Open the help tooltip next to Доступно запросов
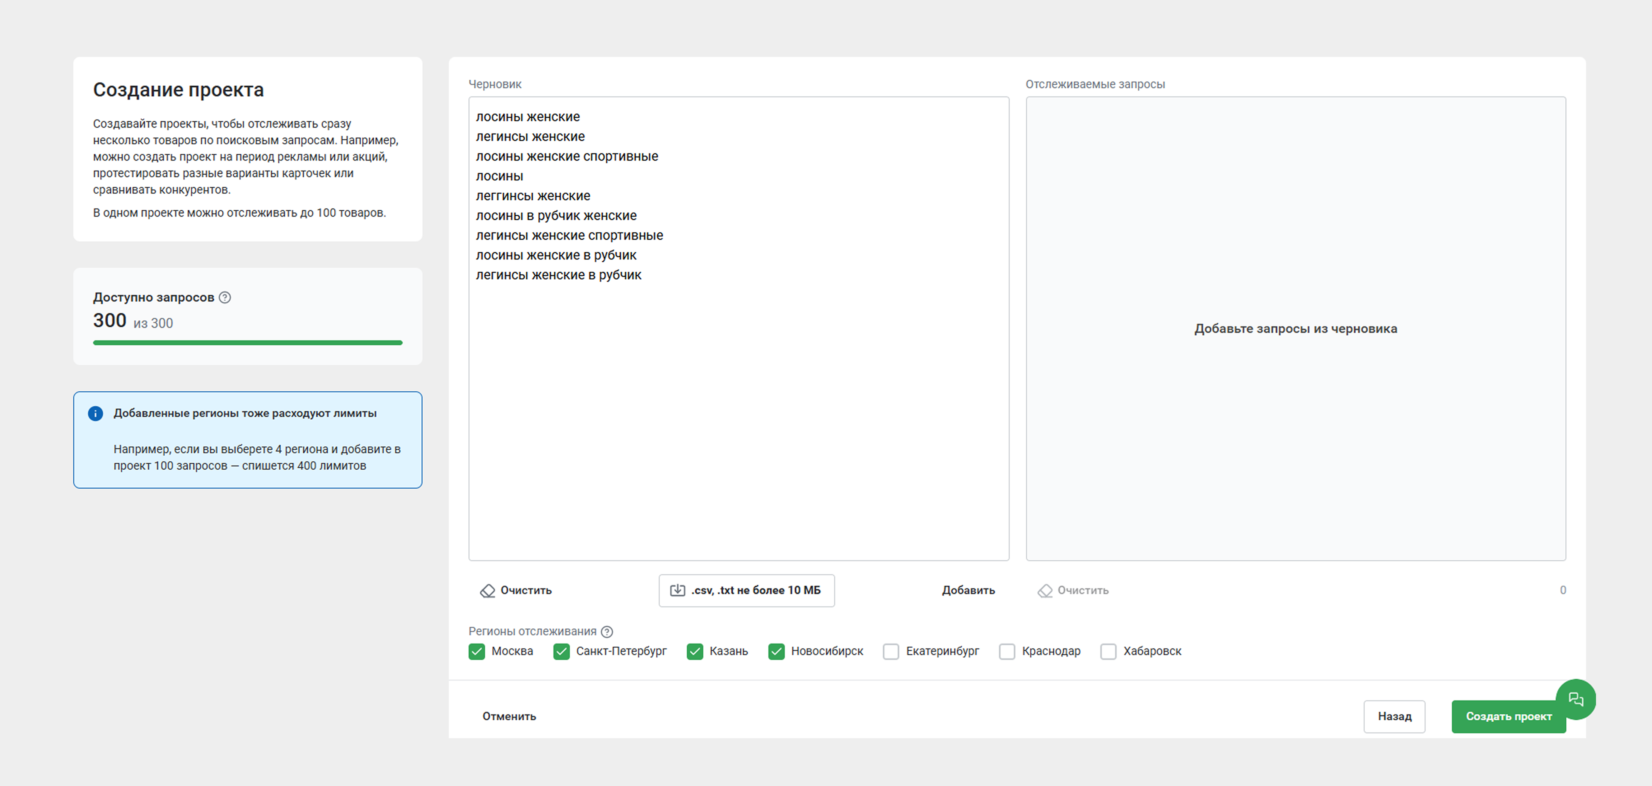Viewport: 1652px width, 786px height. (225, 297)
